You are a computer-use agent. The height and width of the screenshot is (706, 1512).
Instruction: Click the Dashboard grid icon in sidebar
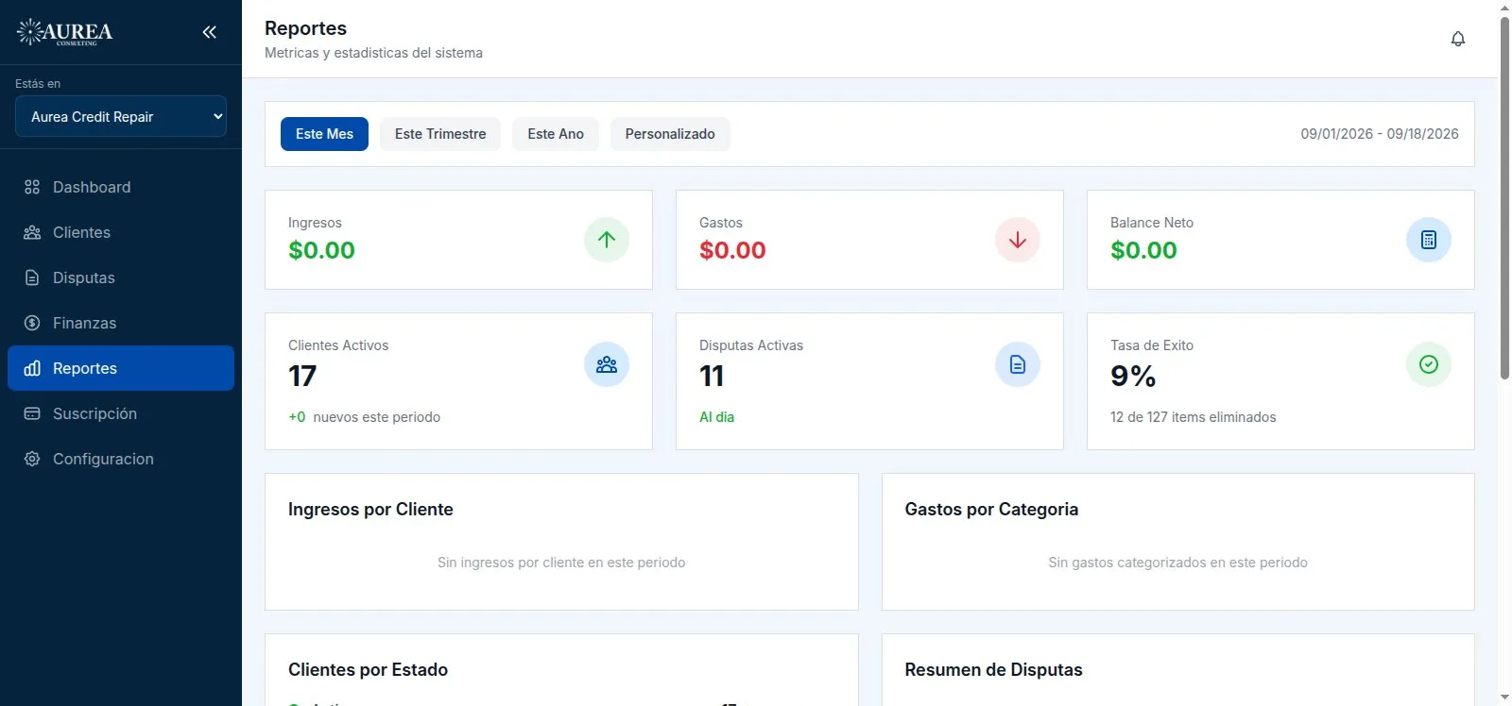point(32,187)
